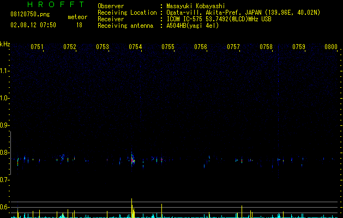343x218 pixels.
Task: Click the meteor count 18
Action: [x=79, y=25]
